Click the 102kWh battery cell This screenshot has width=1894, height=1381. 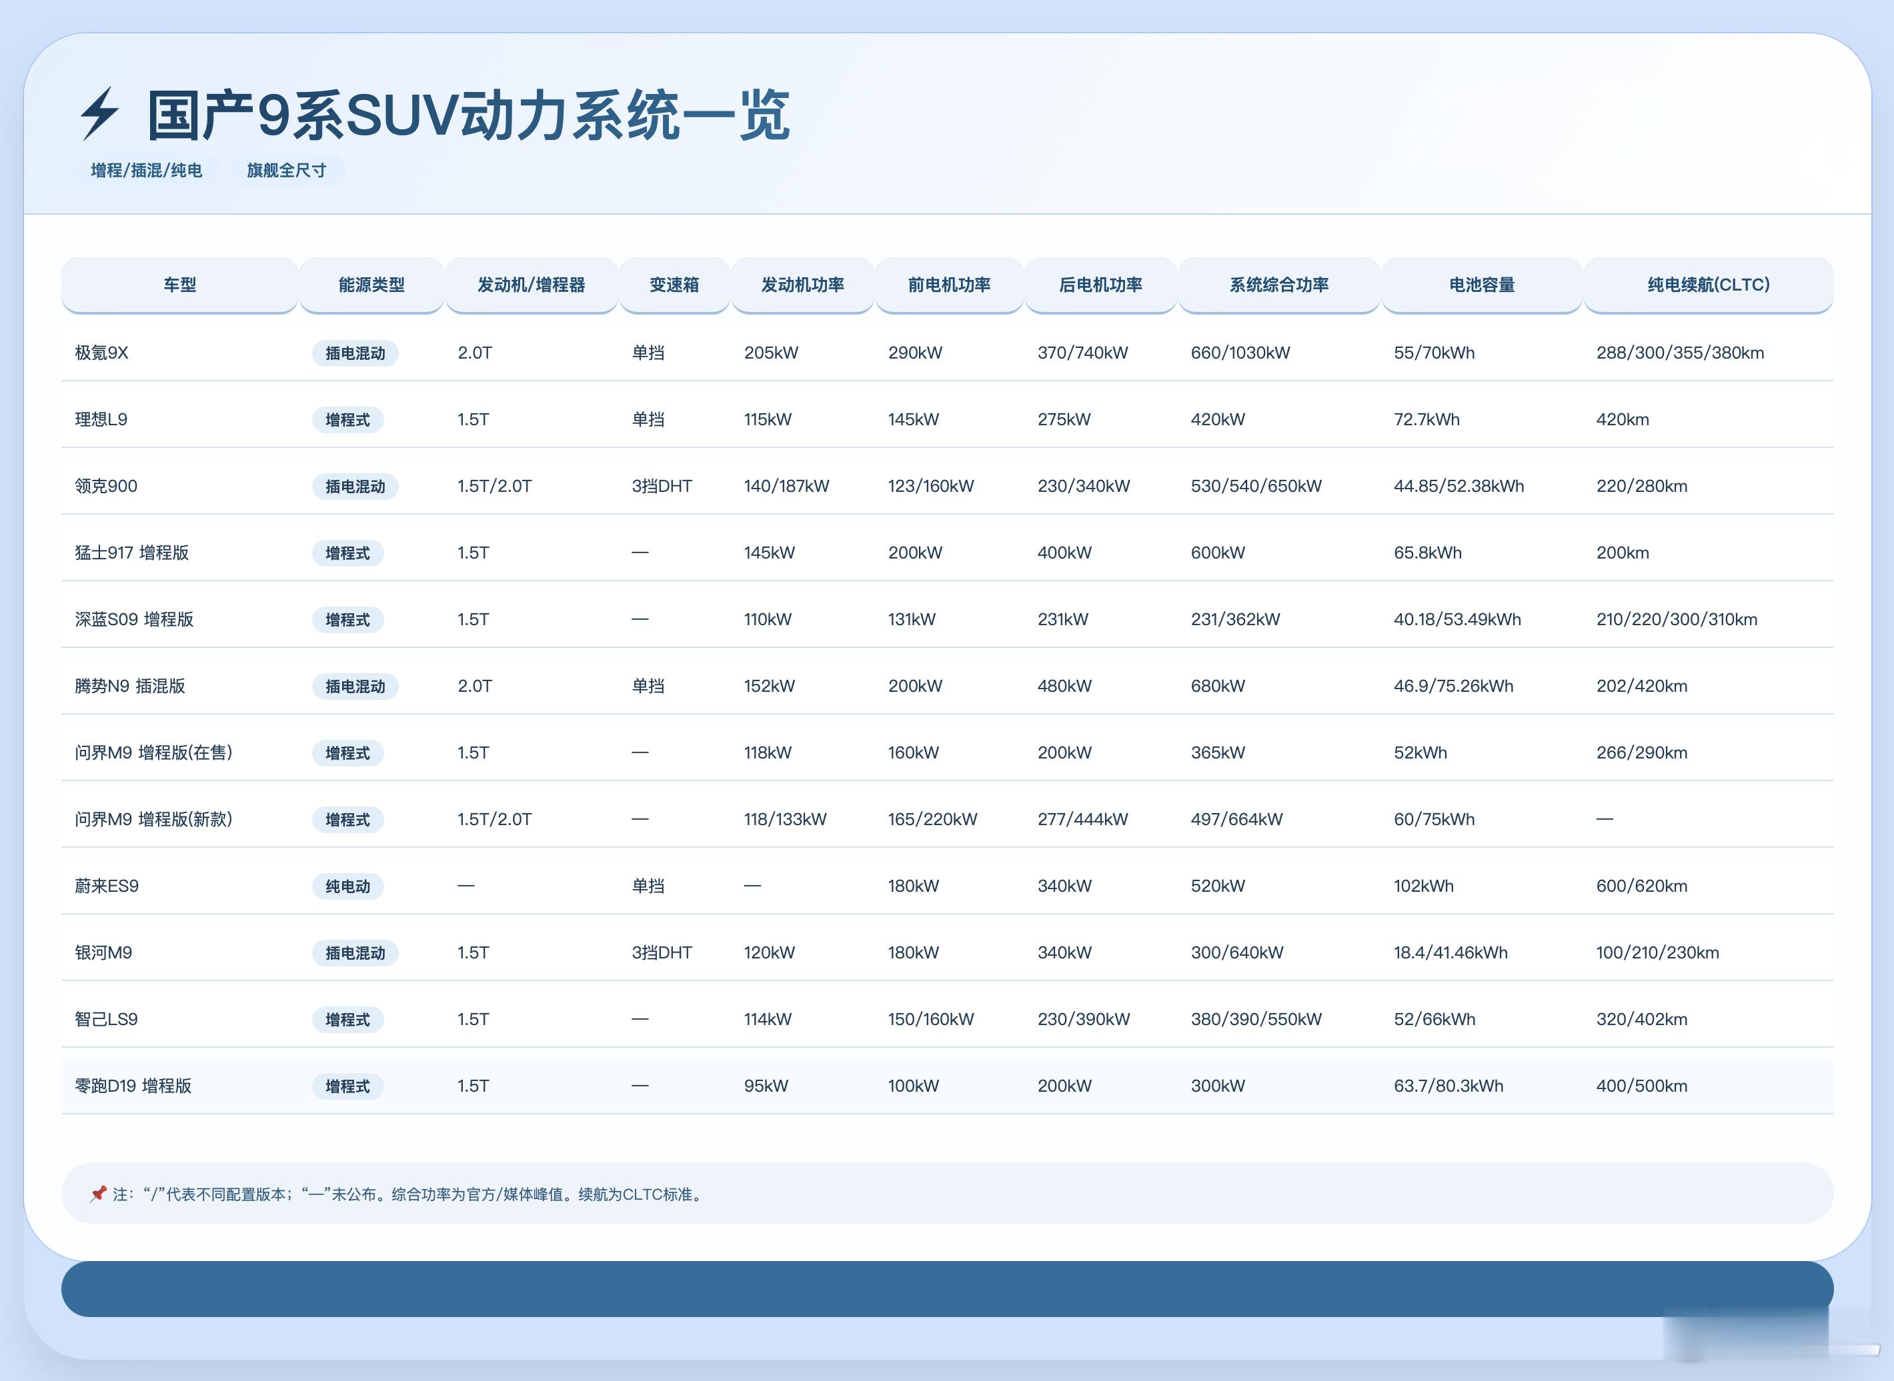[1423, 886]
